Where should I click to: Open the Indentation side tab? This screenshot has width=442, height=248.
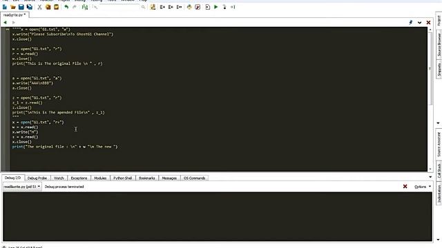tap(439, 194)
